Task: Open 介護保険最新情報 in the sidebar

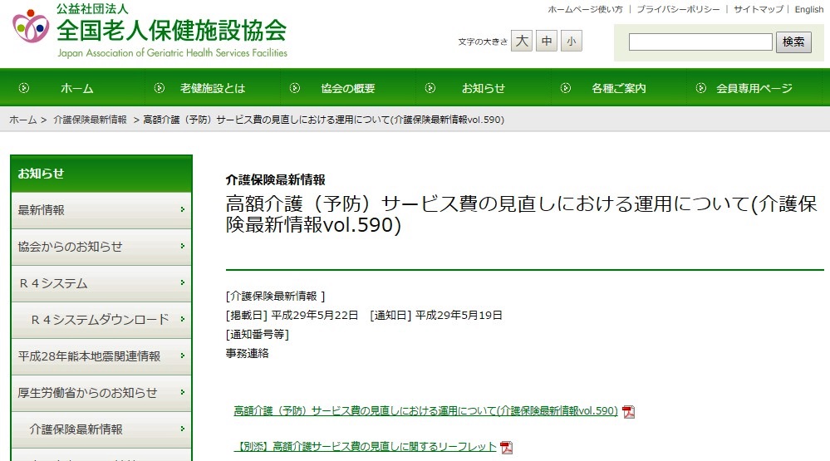Action: pos(101,429)
